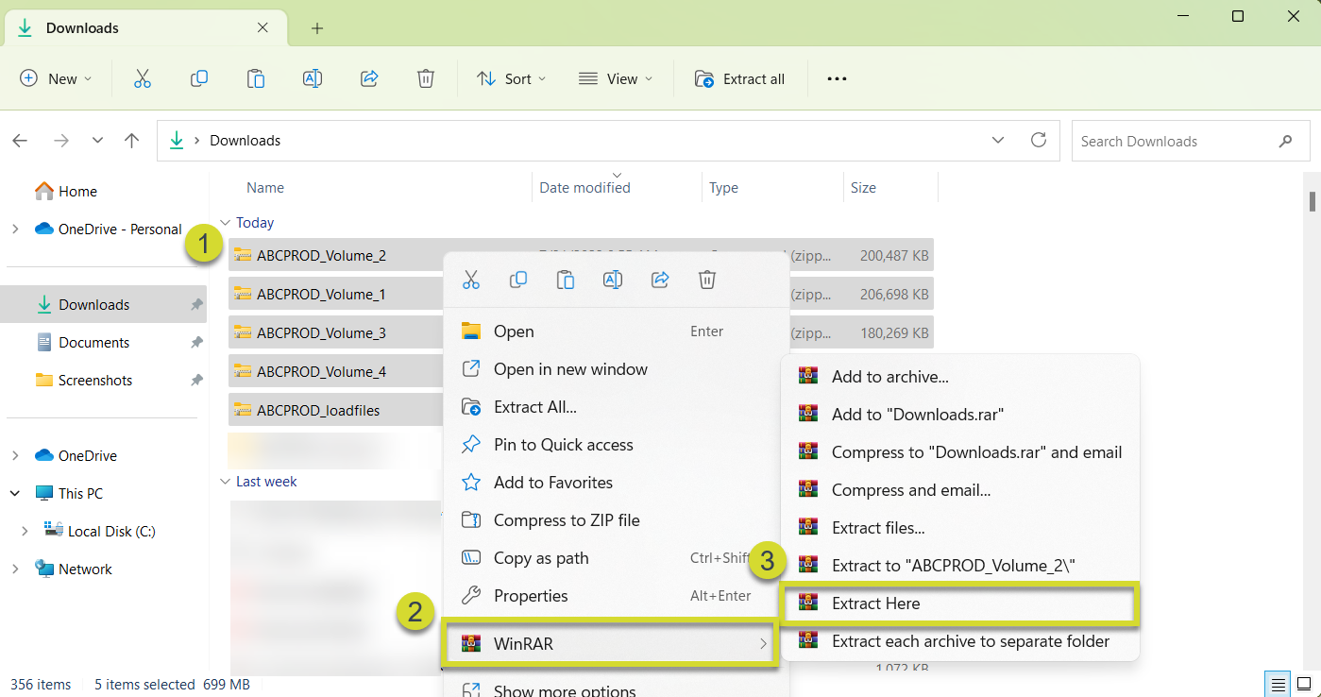Open the New dropdown
The height and width of the screenshot is (697, 1321).
(x=57, y=79)
